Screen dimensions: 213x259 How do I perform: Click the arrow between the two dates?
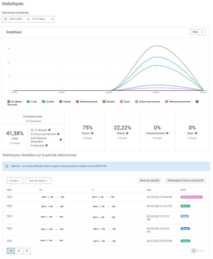[x=28, y=19]
